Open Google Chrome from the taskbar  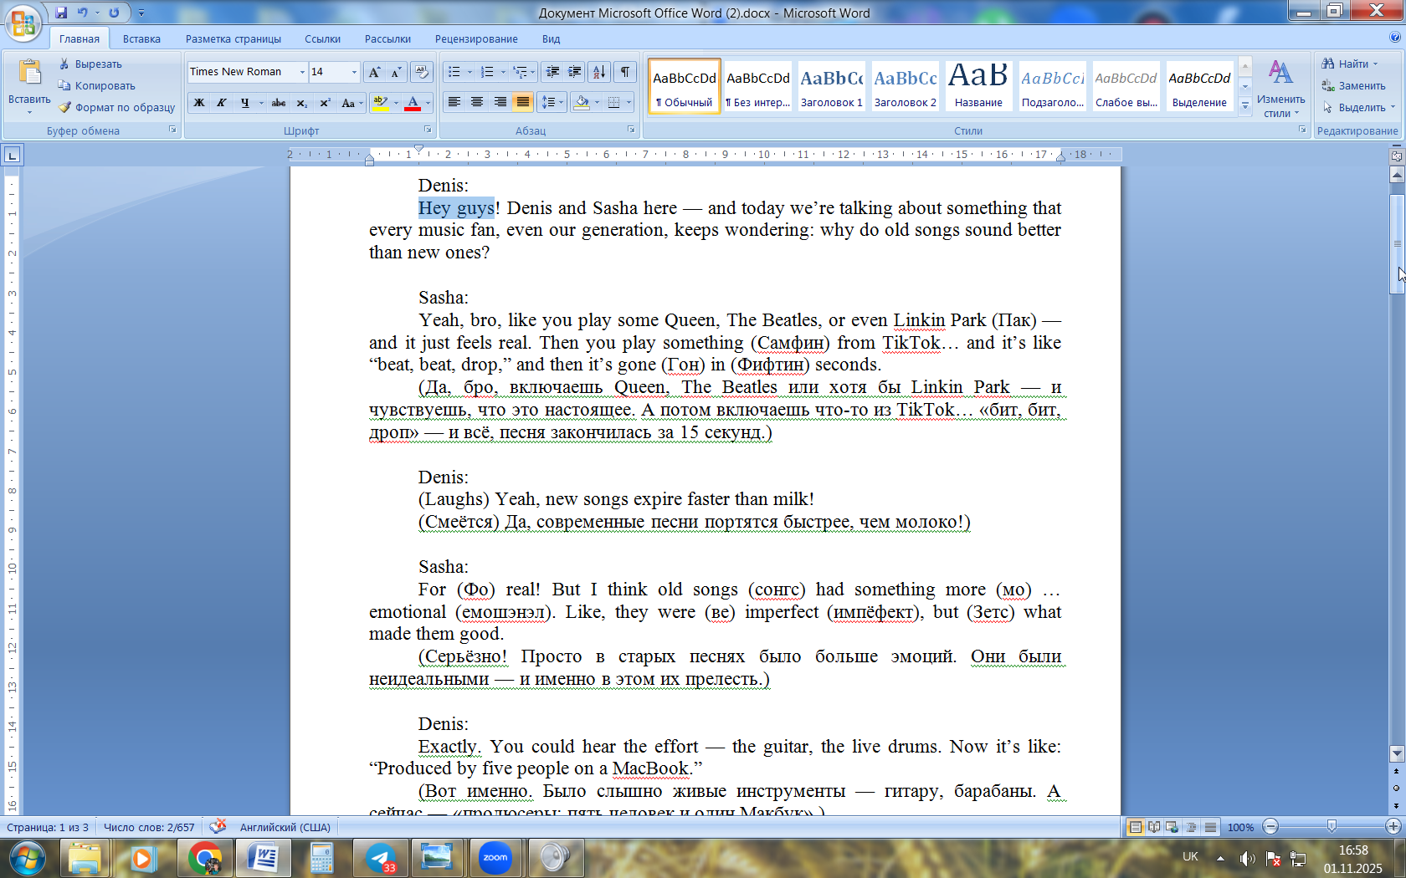205,858
